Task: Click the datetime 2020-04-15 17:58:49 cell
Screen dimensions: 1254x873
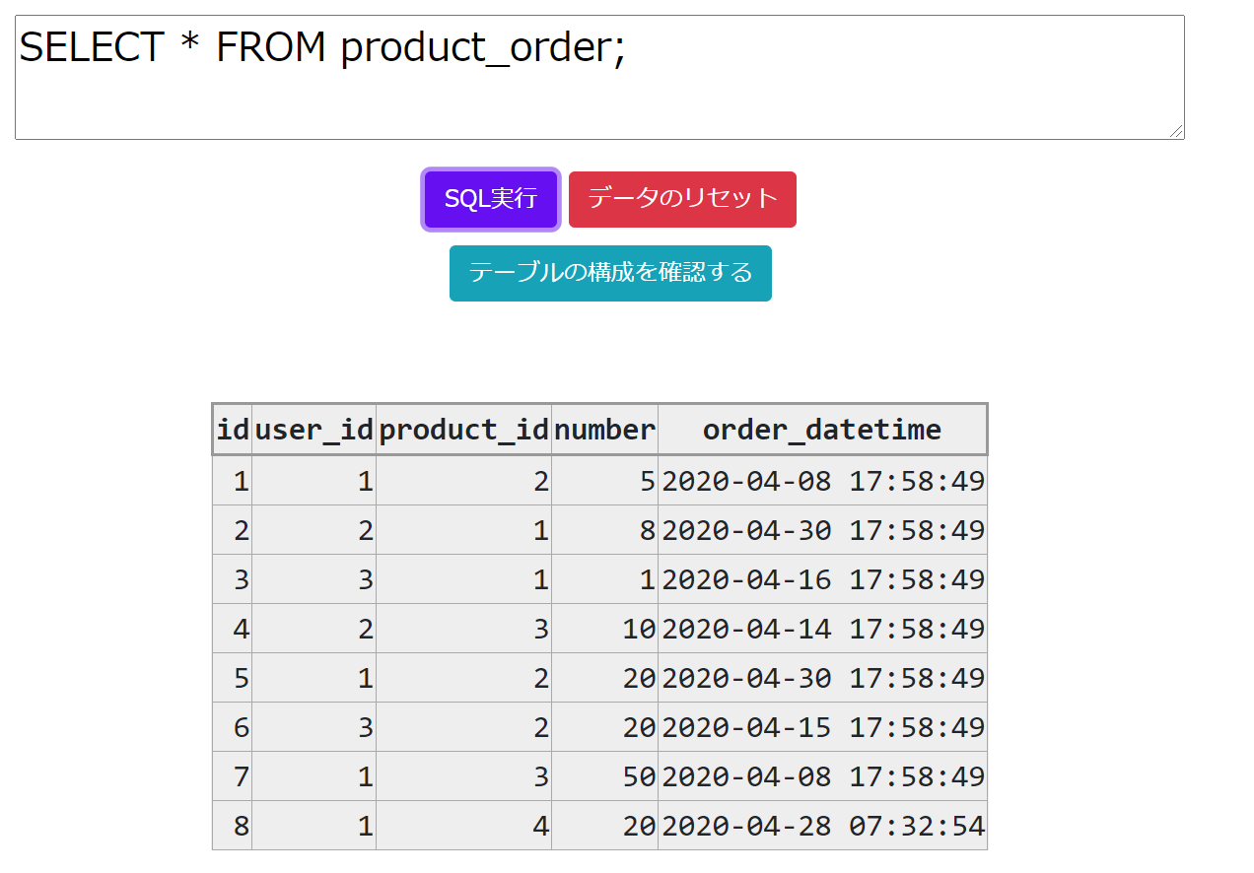Action: tap(822, 727)
